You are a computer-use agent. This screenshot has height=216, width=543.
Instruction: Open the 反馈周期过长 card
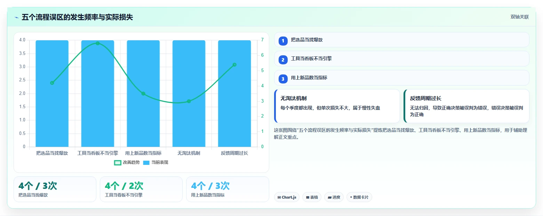click(466, 106)
